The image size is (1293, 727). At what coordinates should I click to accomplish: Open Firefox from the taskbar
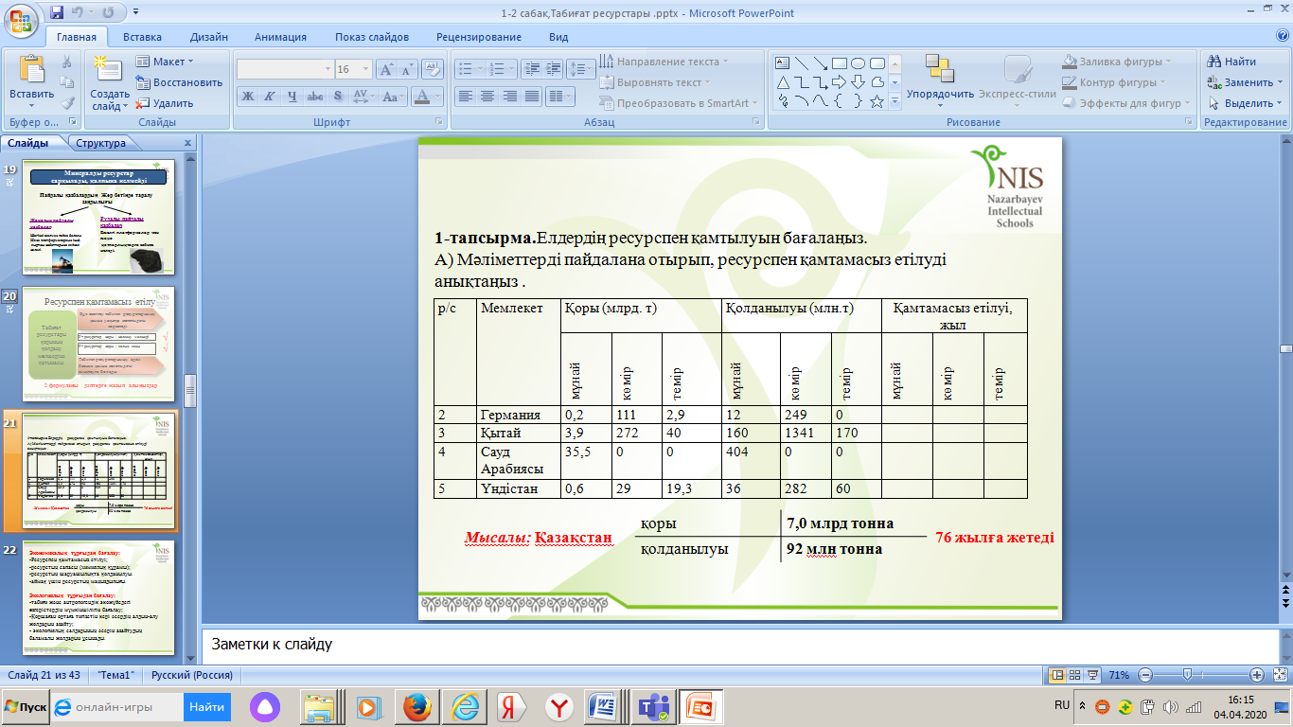click(x=417, y=707)
